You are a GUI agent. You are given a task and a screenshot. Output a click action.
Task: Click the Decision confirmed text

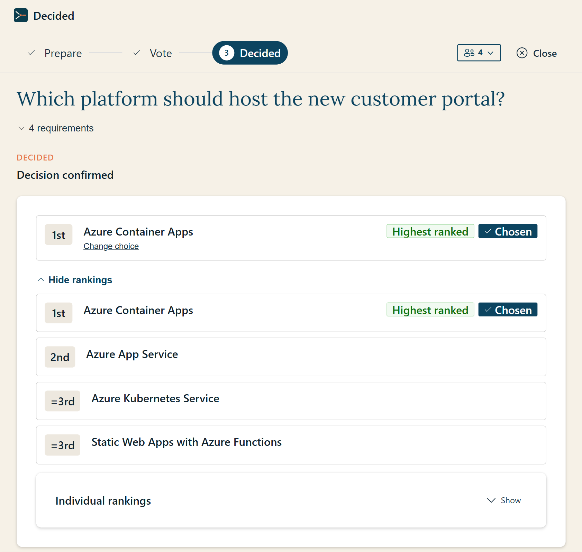coord(65,175)
